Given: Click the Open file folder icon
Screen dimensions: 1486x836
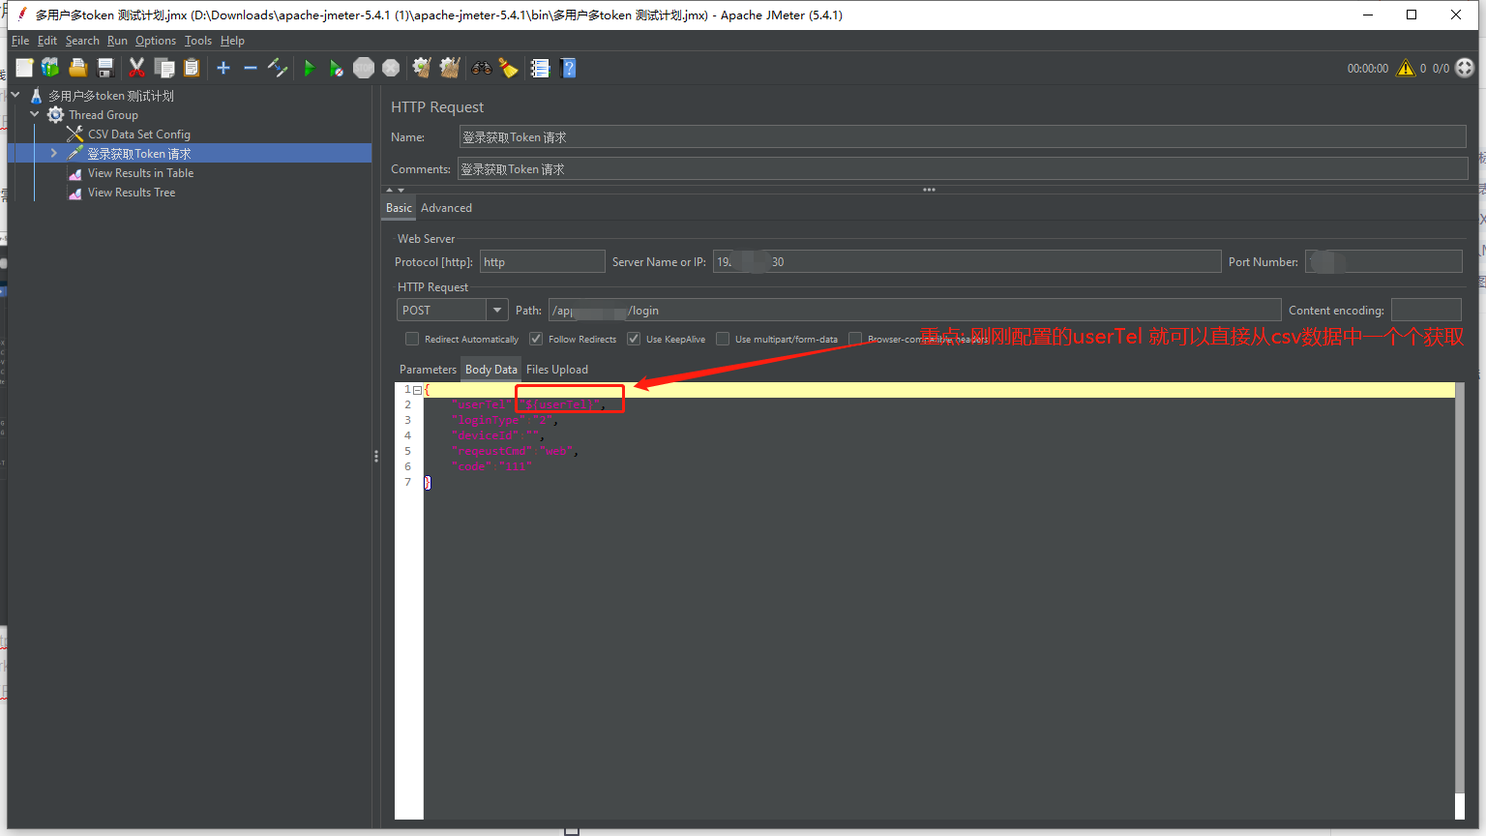Looking at the screenshot, I should pos(78,68).
